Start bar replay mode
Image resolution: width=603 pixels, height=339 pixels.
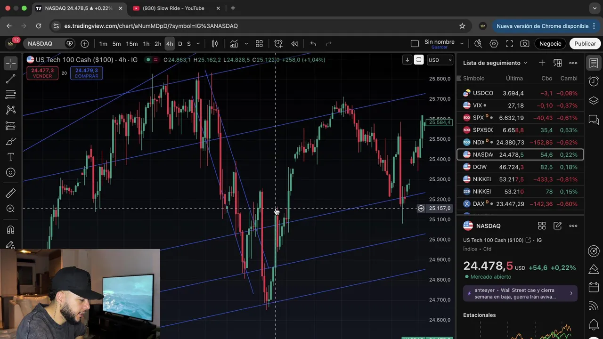click(294, 44)
